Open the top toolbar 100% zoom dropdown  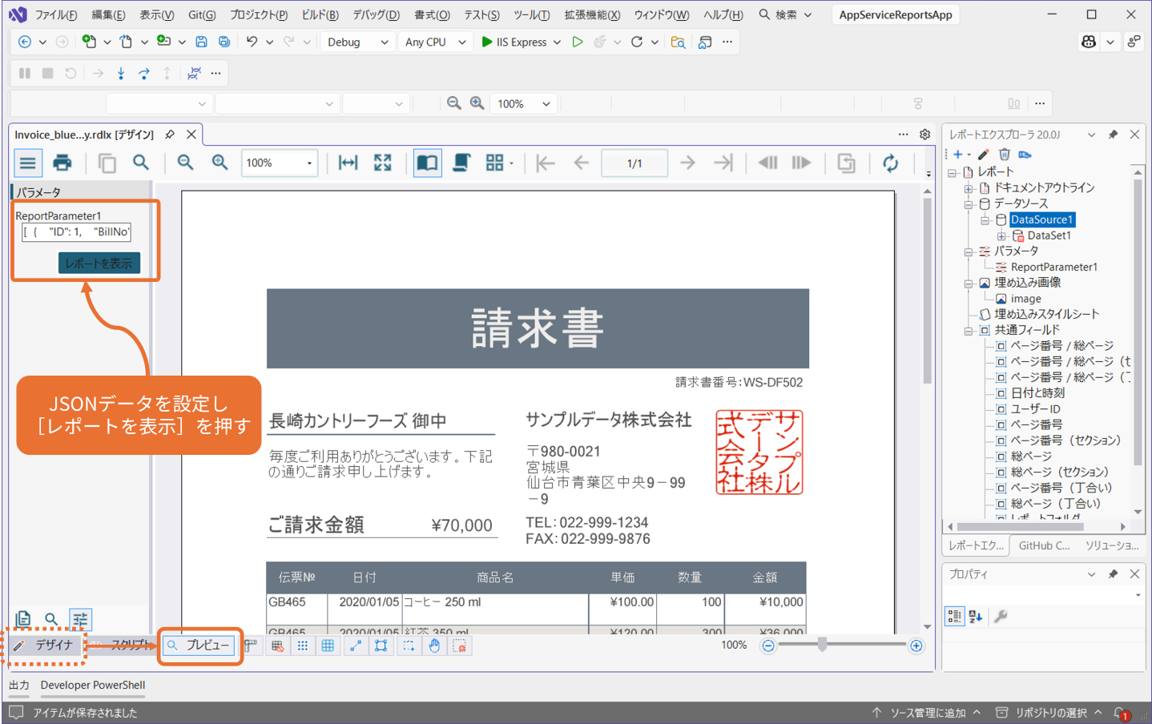[524, 103]
